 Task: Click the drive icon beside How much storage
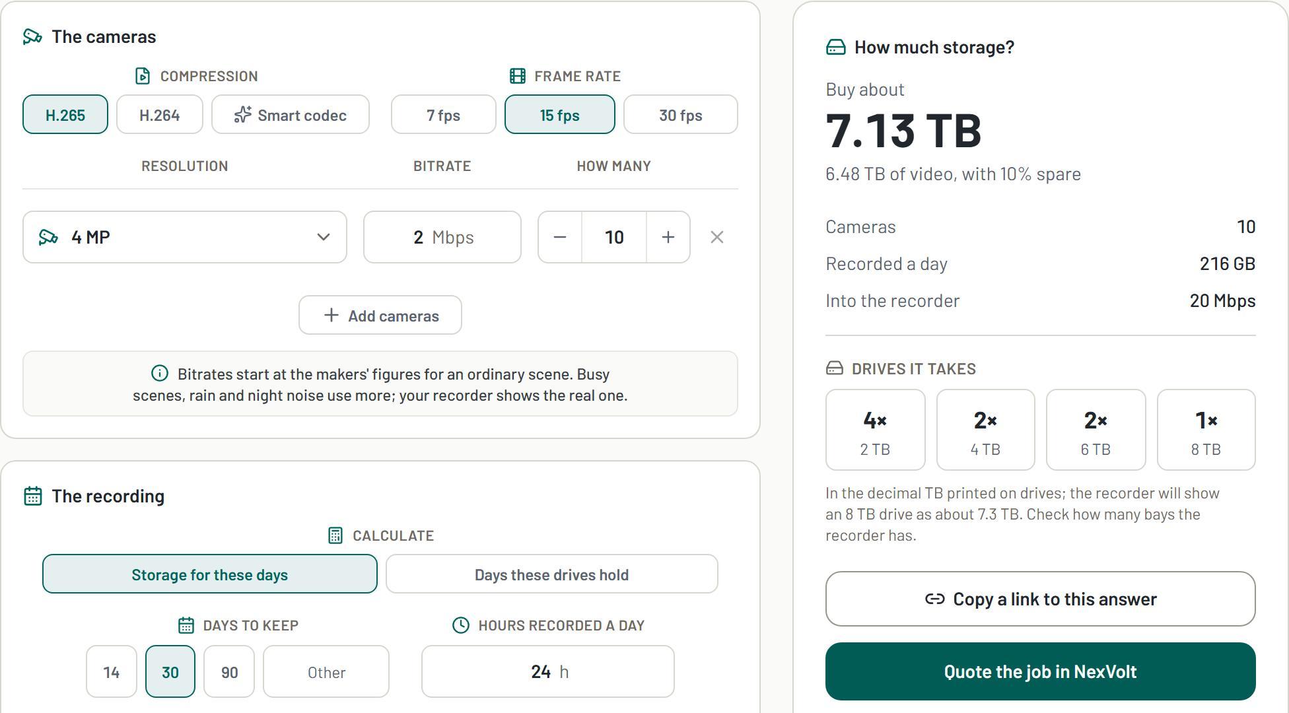(836, 47)
